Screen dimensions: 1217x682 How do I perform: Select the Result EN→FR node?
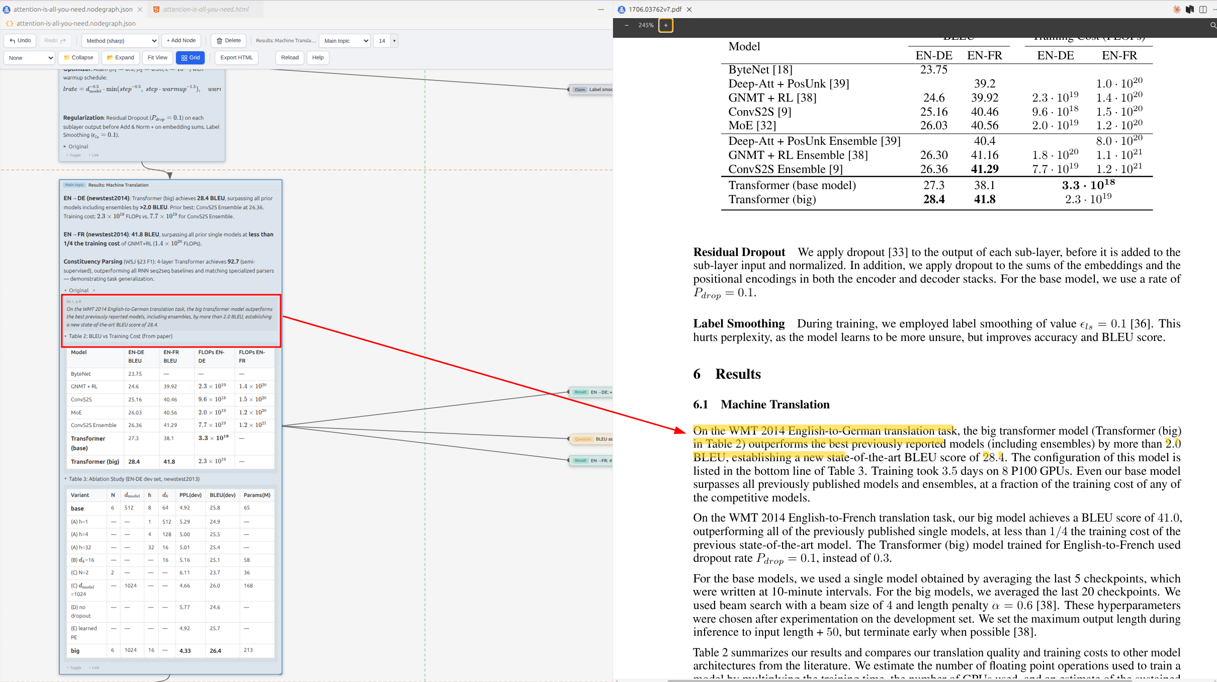click(591, 461)
